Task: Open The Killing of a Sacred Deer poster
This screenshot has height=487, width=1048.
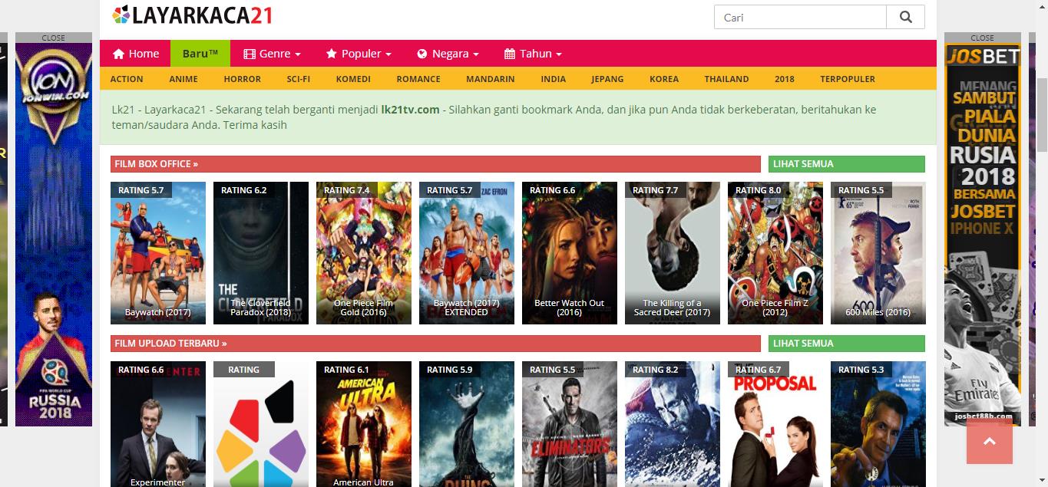Action: pyautogui.click(x=673, y=253)
